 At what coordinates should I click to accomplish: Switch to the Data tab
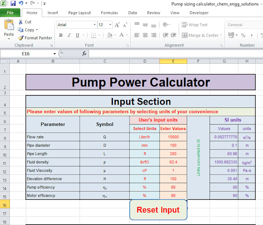[132, 13]
